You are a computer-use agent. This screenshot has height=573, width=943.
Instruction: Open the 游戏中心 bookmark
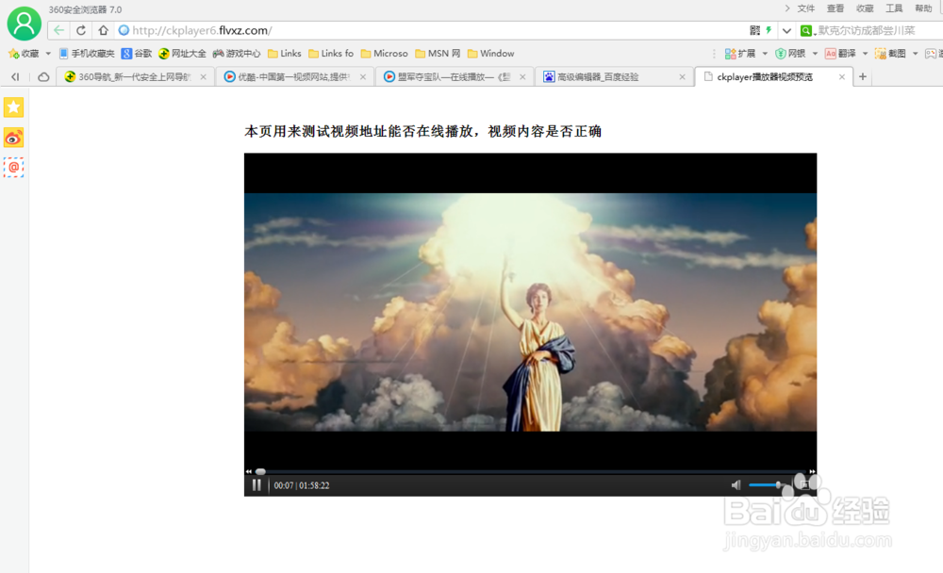[237, 54]
